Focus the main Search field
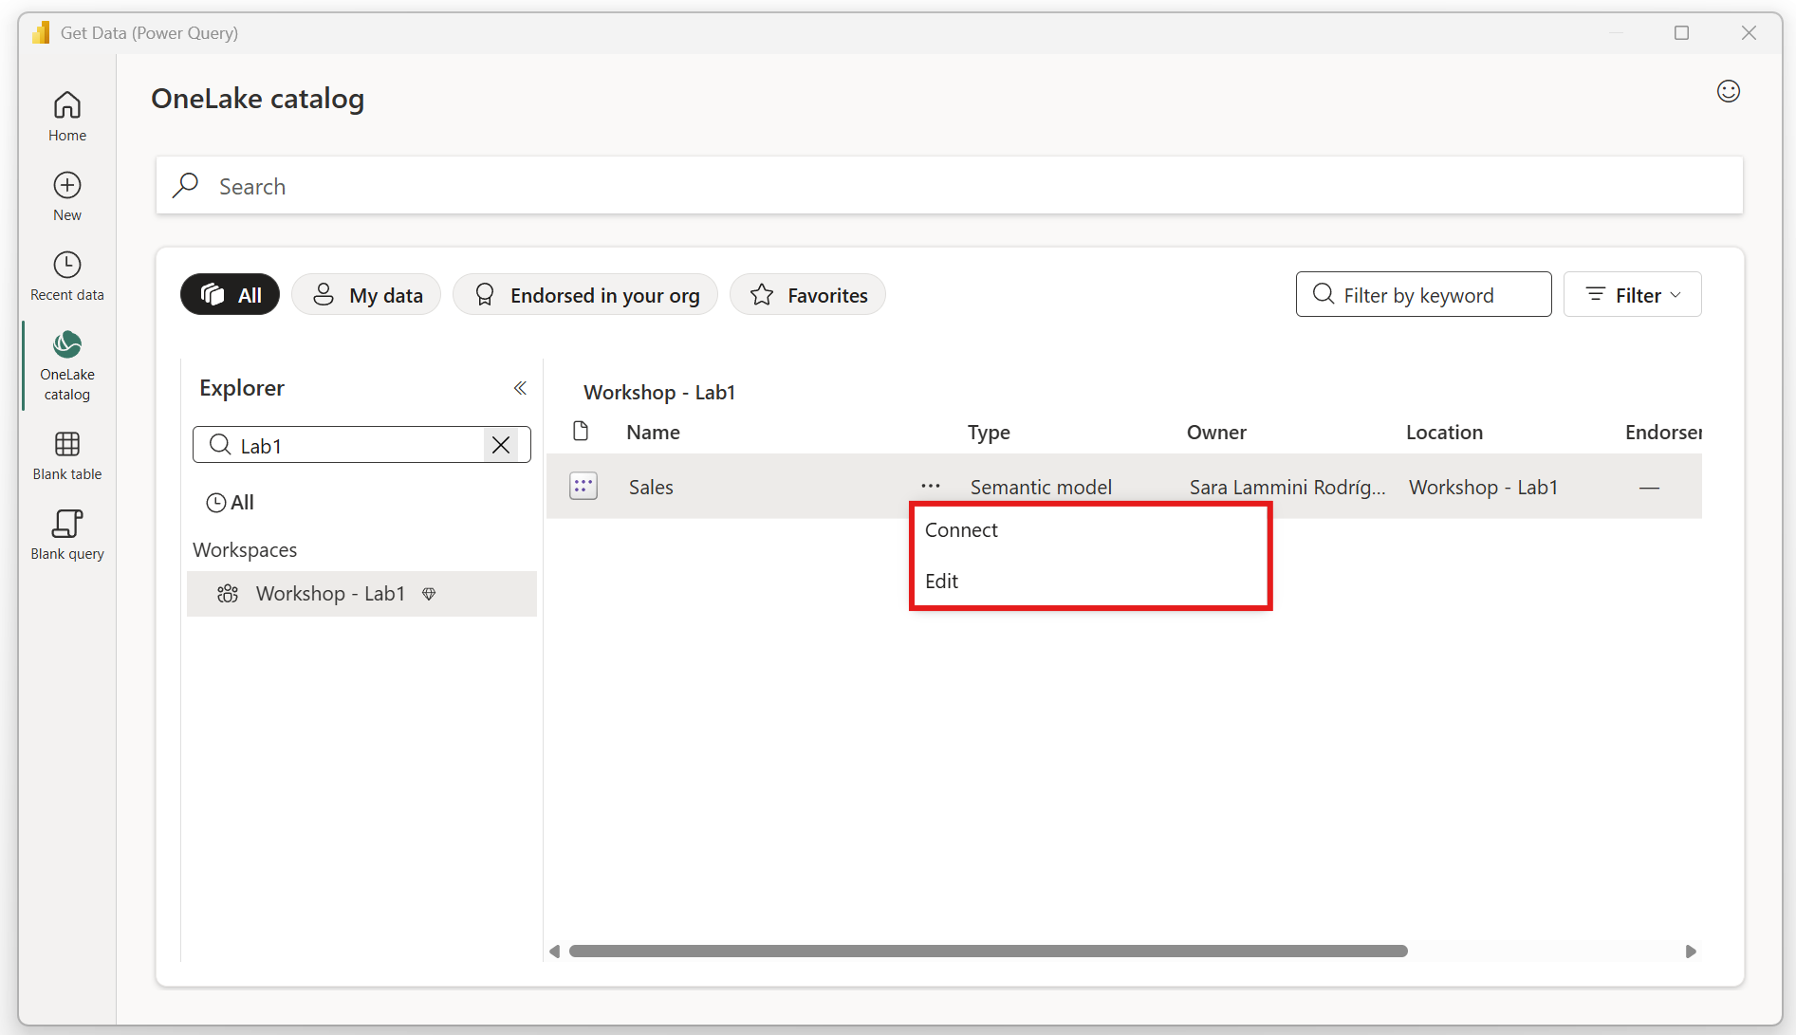 [x=950, y=186]
